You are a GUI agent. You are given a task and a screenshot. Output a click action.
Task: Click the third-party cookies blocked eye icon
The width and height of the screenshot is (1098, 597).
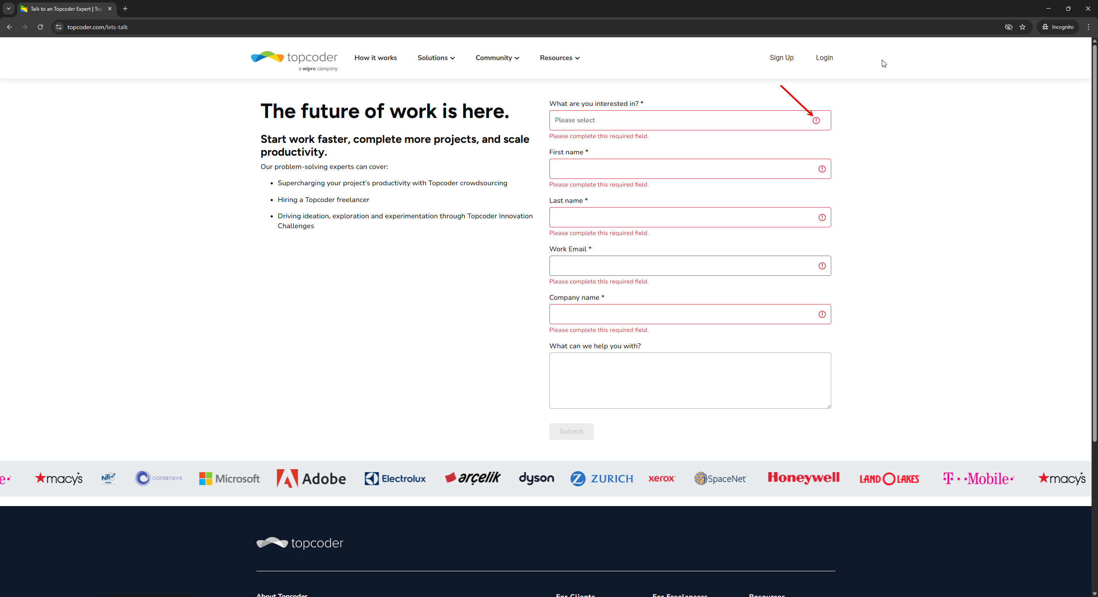1008,27
